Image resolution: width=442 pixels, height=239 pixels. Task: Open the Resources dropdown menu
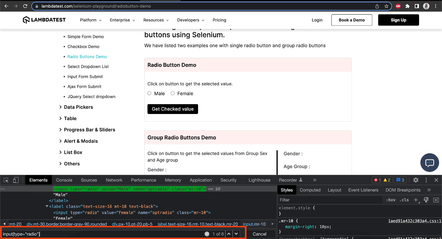pos(156,20)
